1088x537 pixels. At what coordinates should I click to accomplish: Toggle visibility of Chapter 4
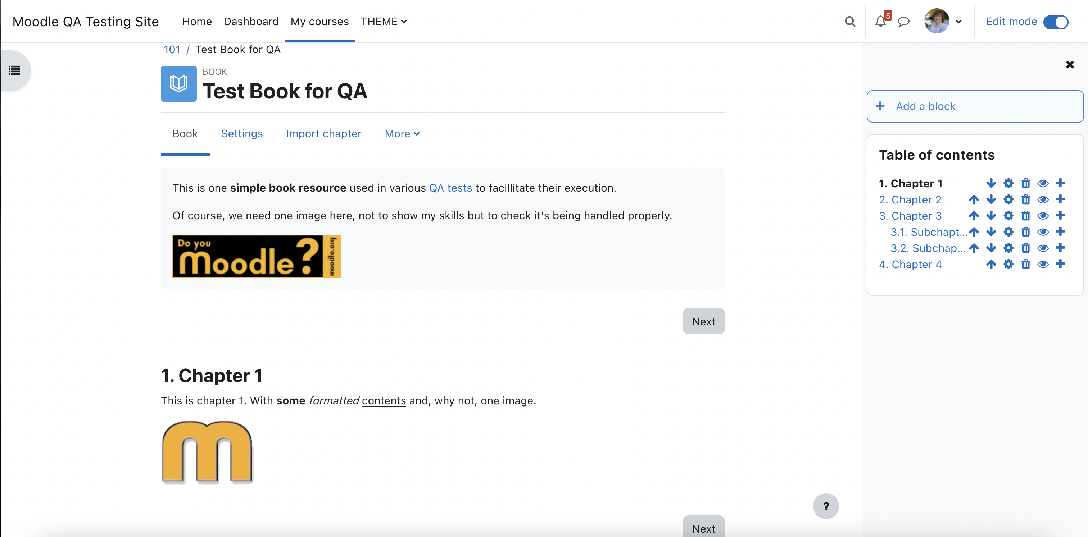[1043, 264]
